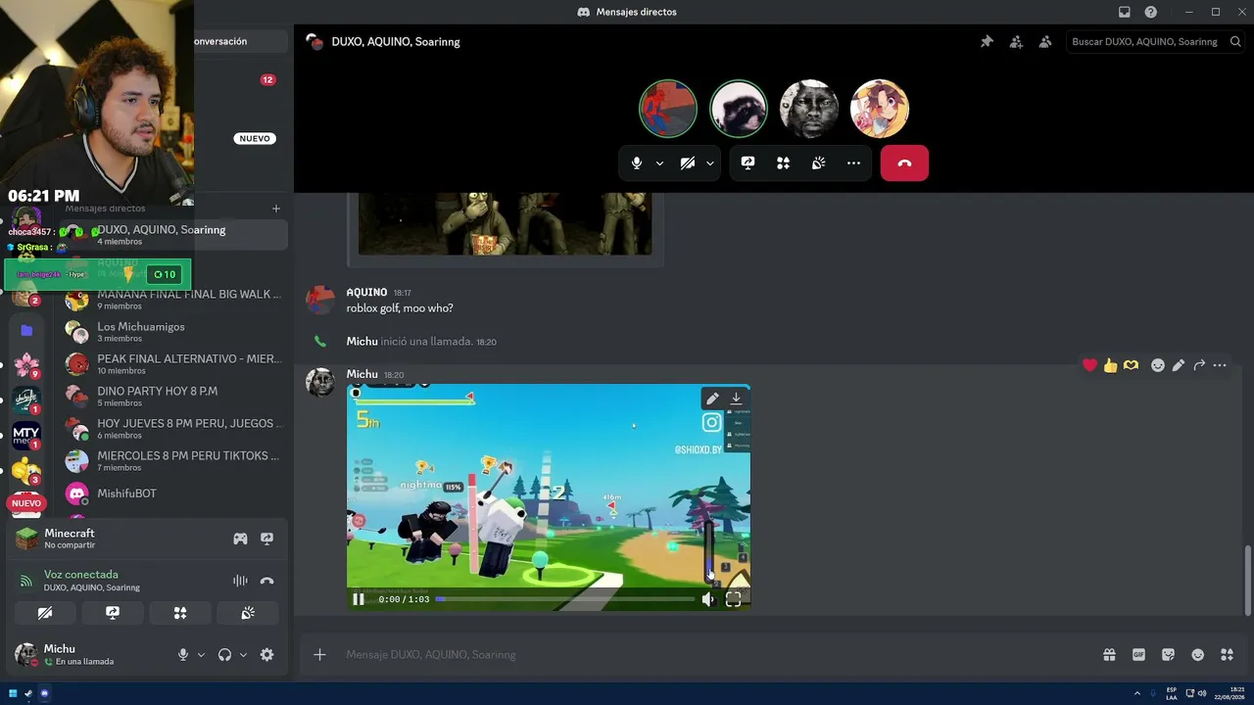1254x705 pixels.
Task: Mute the video with its speaker icon
Action: pyautogui.click(x=708, y=599)
